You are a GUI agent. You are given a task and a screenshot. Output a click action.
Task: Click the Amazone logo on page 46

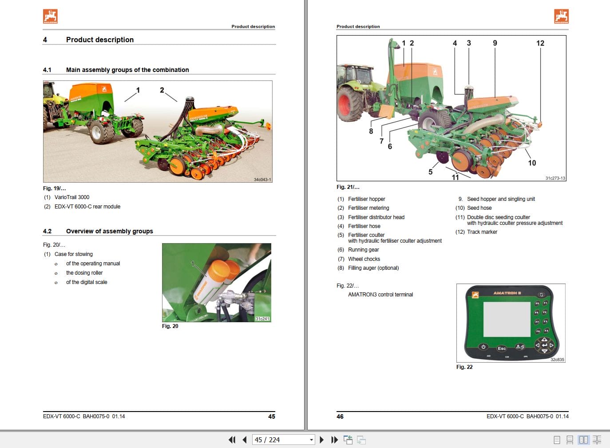click(561, 16)
